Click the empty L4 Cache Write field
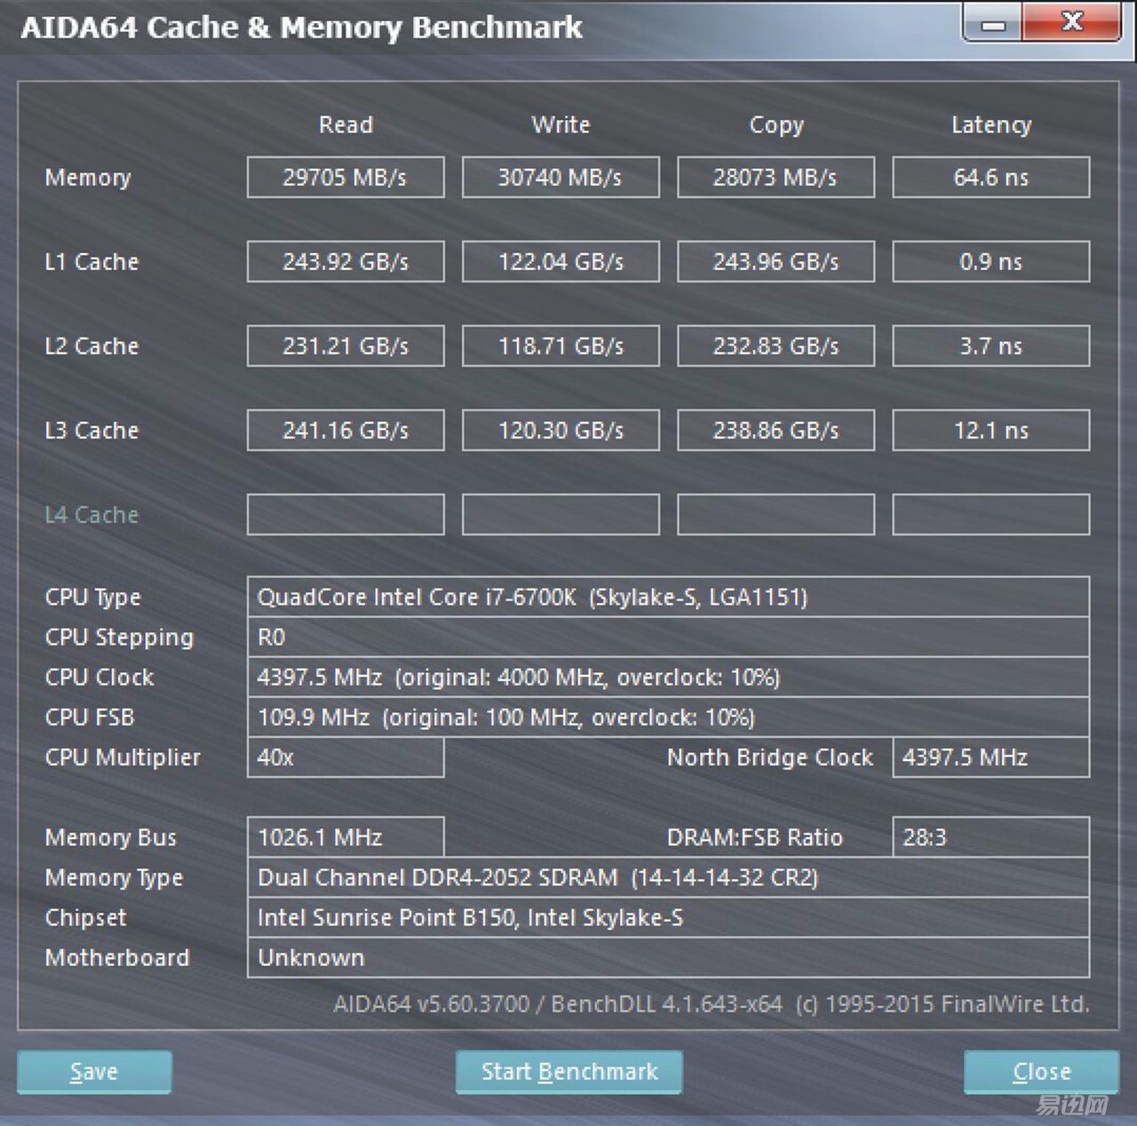Image resolution: width=1137 pixels, height=1126 pixels. (561, 515)
